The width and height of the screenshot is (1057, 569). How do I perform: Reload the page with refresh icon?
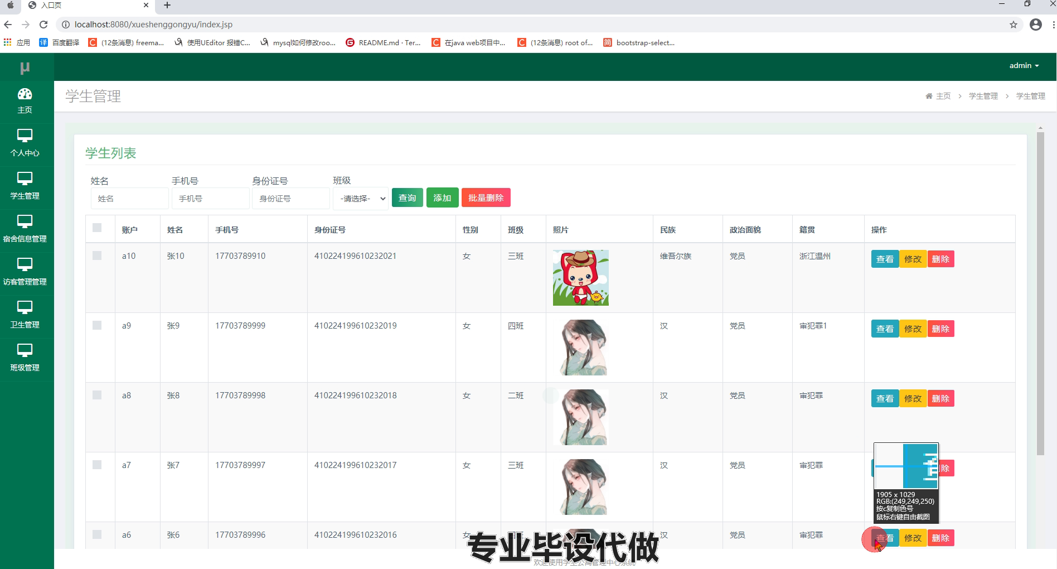(43, 25)
